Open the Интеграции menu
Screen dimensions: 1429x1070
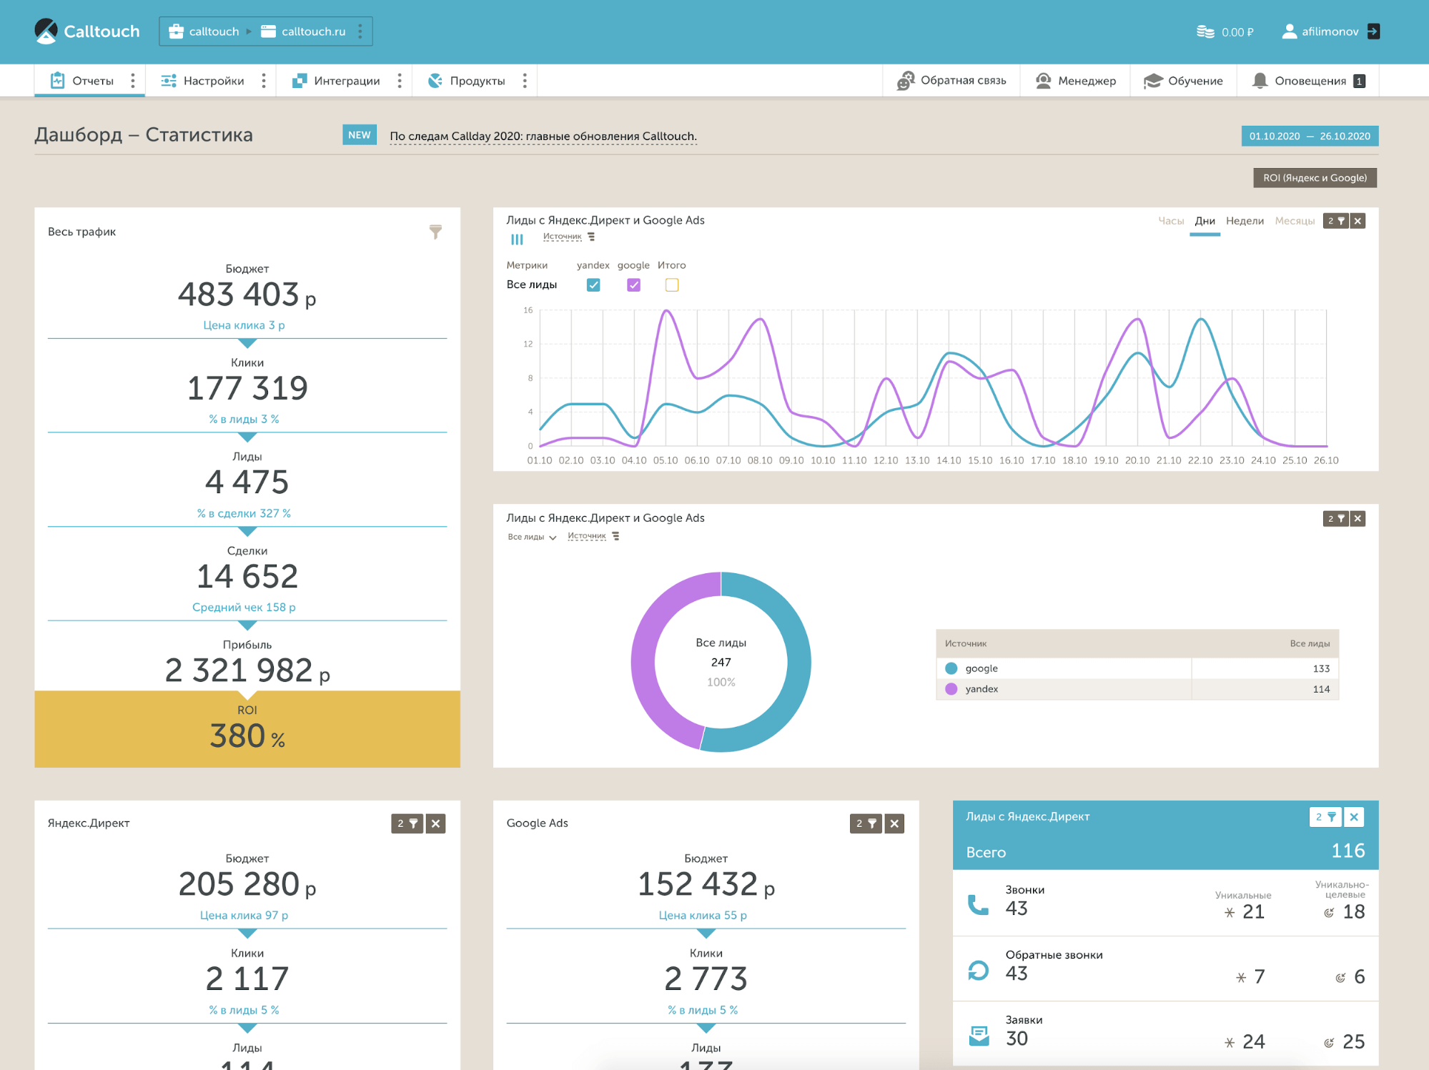coord(346,81)
